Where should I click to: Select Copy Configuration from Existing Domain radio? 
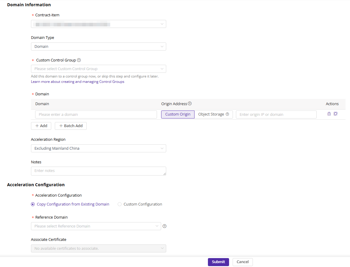[x=33, y=204]
